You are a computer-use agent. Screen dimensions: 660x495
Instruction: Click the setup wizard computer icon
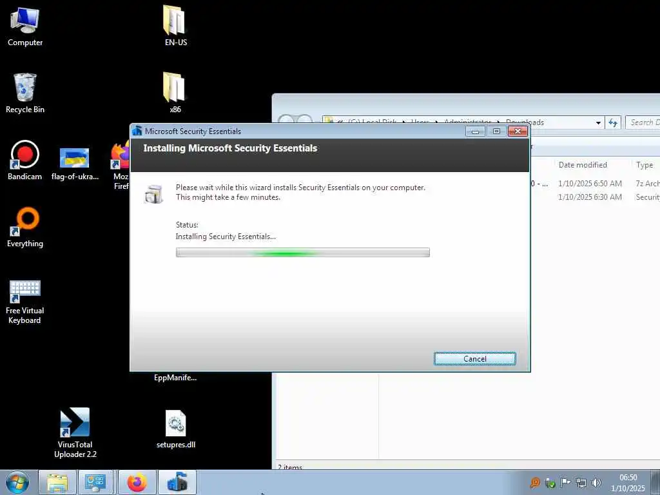[x=153, y=194]
